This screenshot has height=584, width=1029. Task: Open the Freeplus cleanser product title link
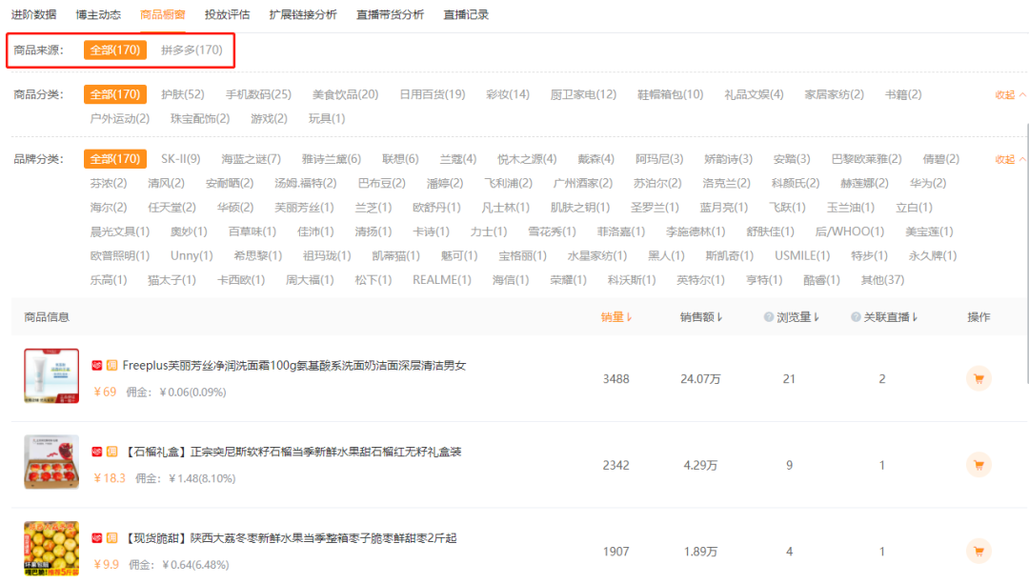pyautogui.click(x=294, y=366)
